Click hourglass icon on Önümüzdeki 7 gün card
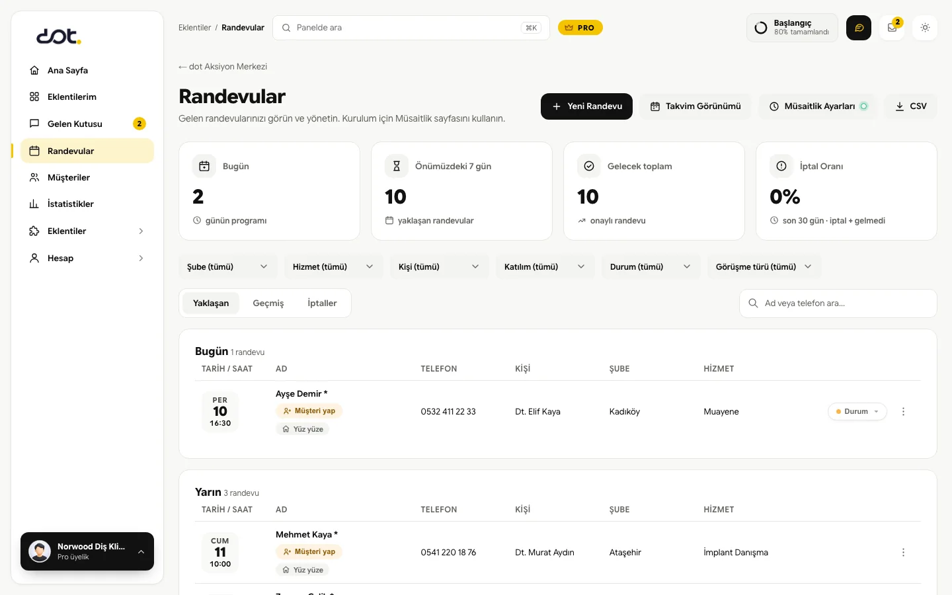Viewport: 952px width, 595px height. [x=397, y=166]
